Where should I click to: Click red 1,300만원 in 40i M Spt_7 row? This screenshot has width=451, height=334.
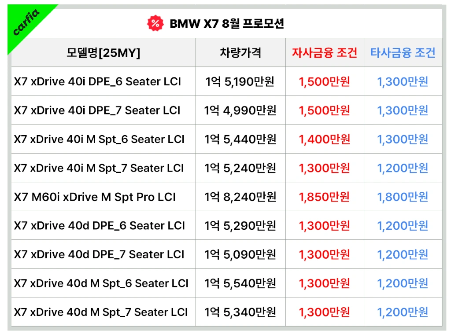click(325, 168)
